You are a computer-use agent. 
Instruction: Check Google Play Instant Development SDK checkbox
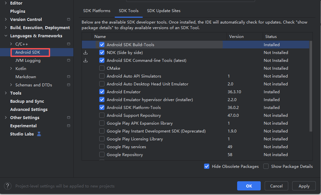102,131
